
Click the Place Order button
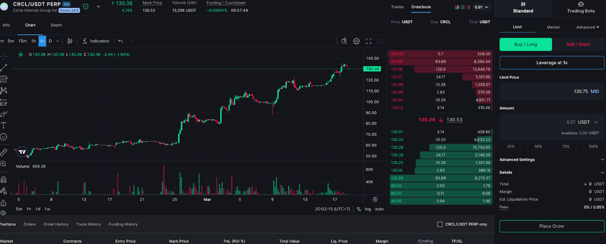pyautogui.click(x=552, y=226)
